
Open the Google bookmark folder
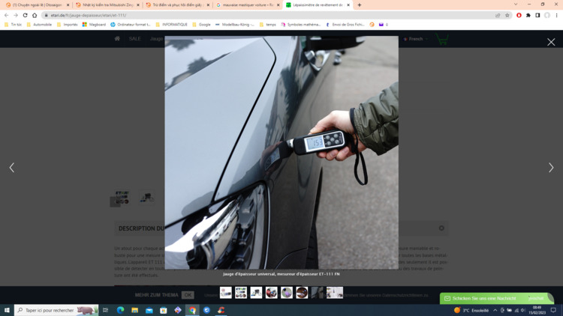point(201,25)
